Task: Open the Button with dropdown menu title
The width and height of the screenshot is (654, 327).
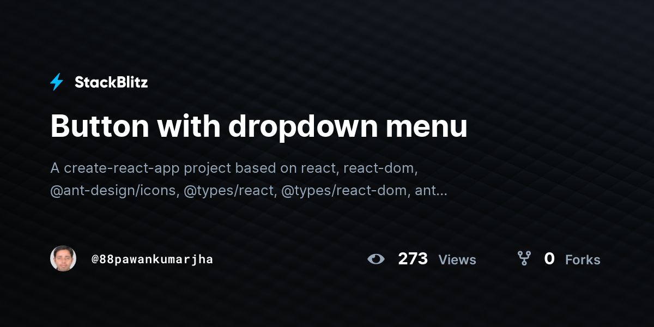Action: 259,126
